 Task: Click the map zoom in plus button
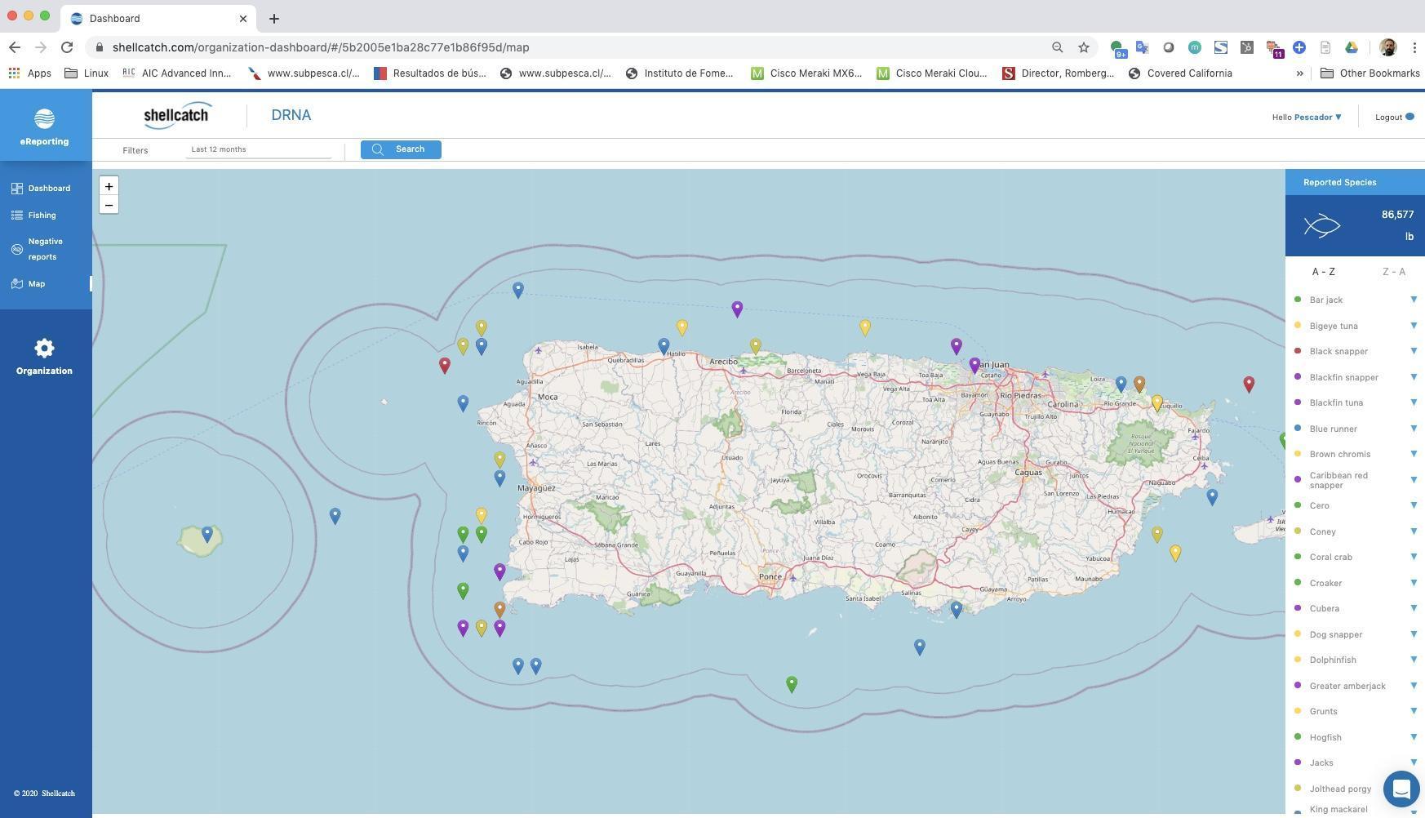tap(109, 186)
